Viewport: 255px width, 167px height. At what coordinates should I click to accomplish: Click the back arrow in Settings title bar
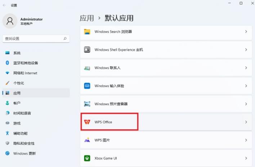tap(4, 5)
